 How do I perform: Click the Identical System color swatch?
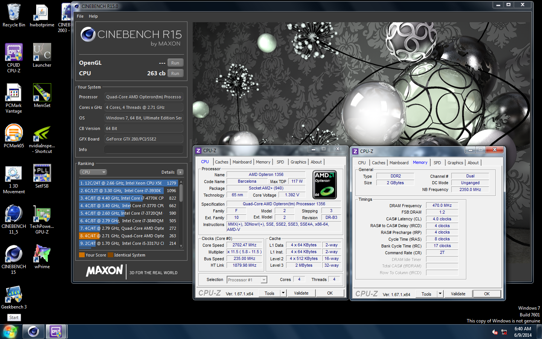(110, 255)
